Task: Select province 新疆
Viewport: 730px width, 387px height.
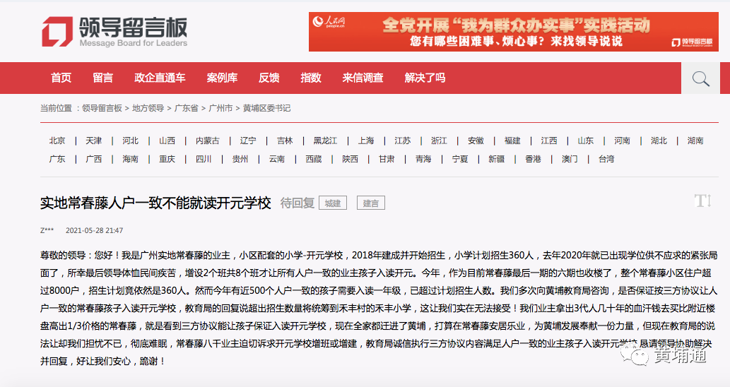Action: (496, 159)
